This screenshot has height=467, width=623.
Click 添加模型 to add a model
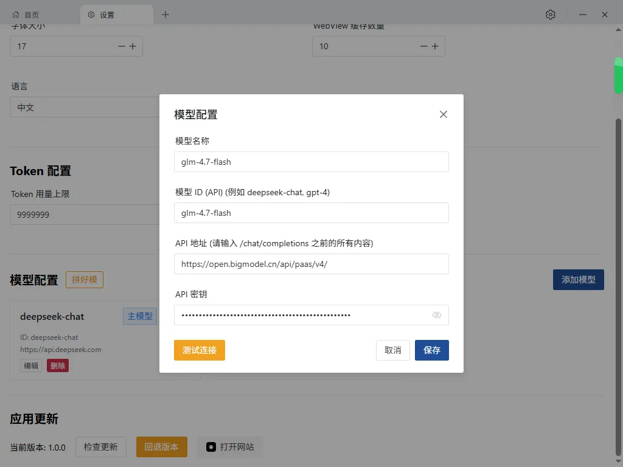(578, 279)
